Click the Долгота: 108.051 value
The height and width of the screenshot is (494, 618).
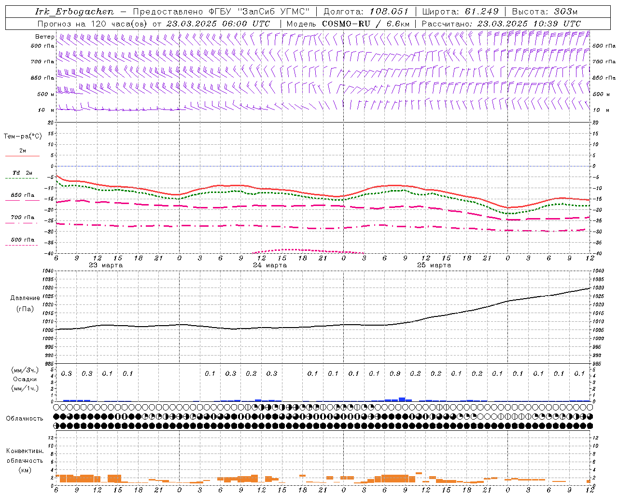click(366, 12)
